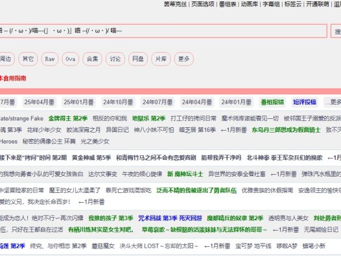
Task: Switch to 24年01月番 season tab
Action: tap(237, 102)
